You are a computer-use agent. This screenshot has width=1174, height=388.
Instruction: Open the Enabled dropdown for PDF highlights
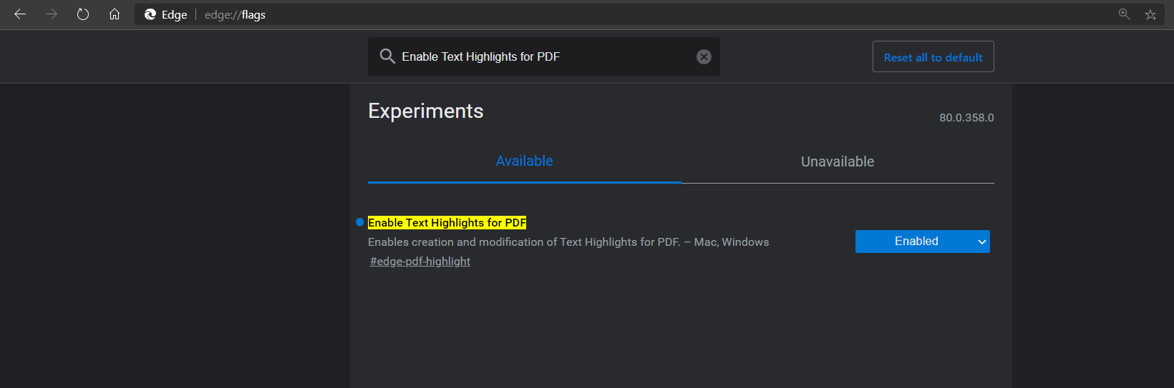pyautogui.click(x=916, y=242)
